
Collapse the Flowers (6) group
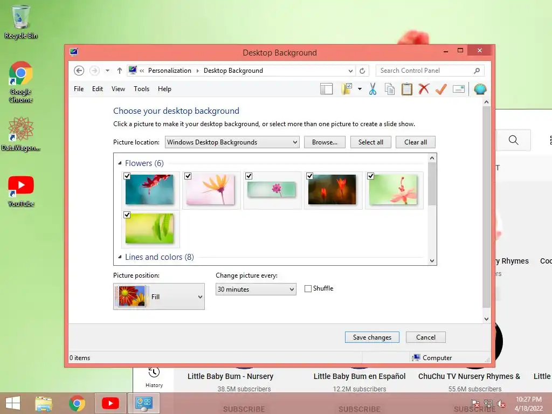click(120, 163)
